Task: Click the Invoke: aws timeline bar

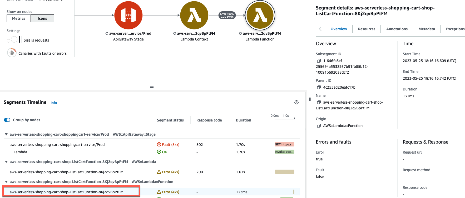Action: click(285, 152)
